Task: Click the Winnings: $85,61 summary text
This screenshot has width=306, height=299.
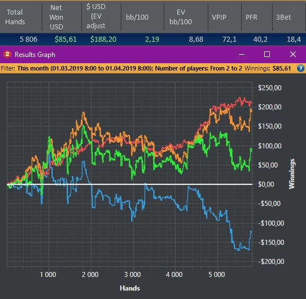Action: tap(268, 68)
